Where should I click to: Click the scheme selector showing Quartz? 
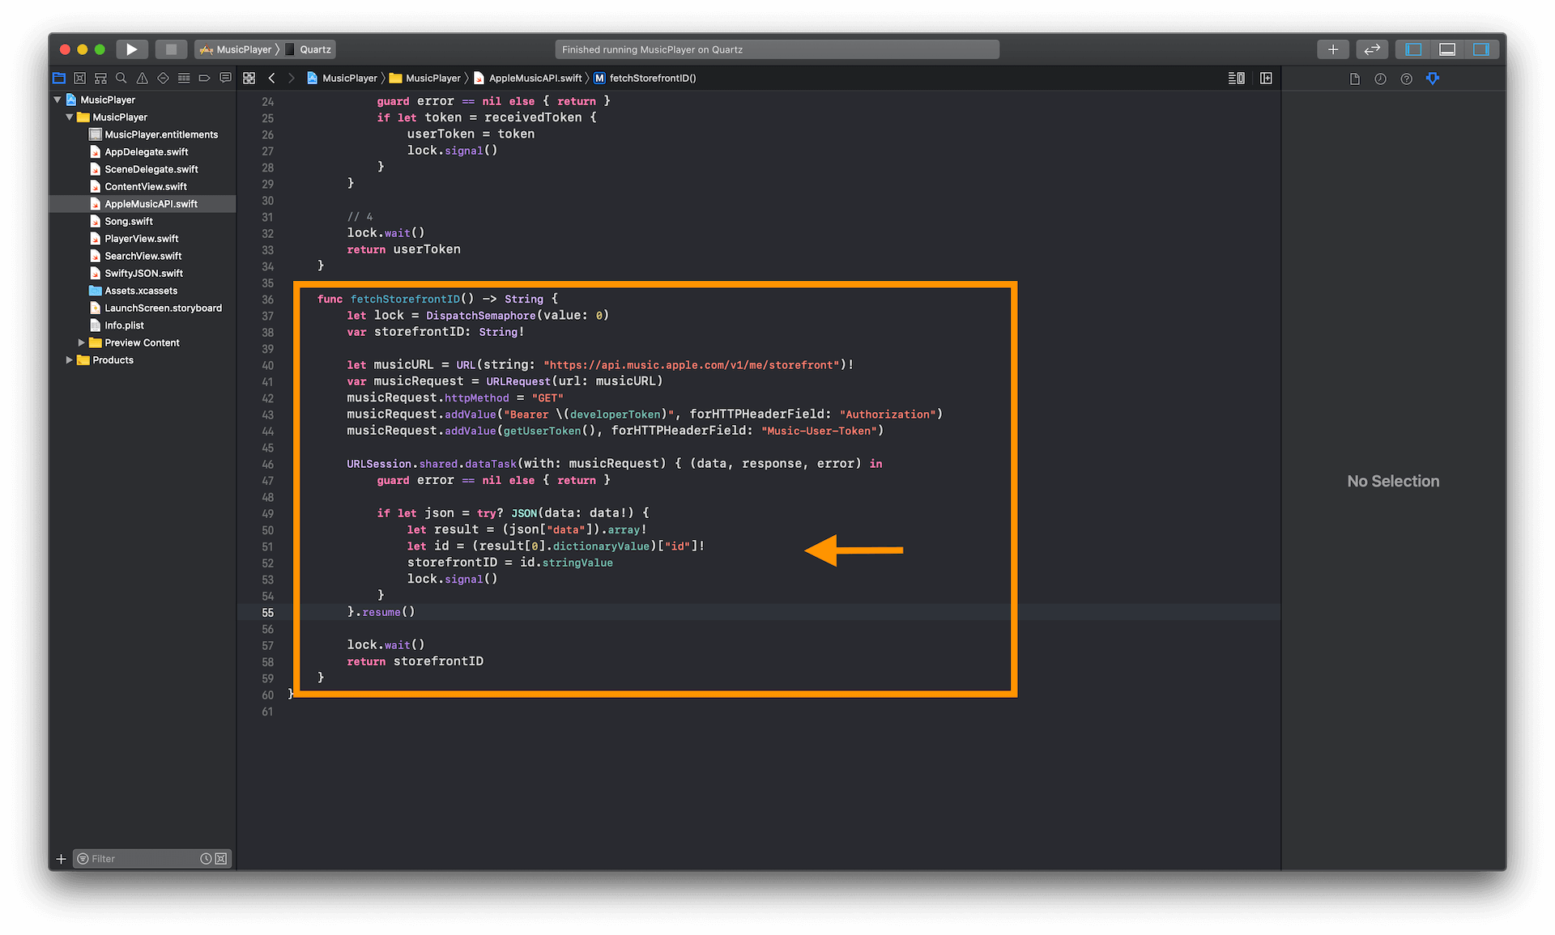click(x=314, y=49)
